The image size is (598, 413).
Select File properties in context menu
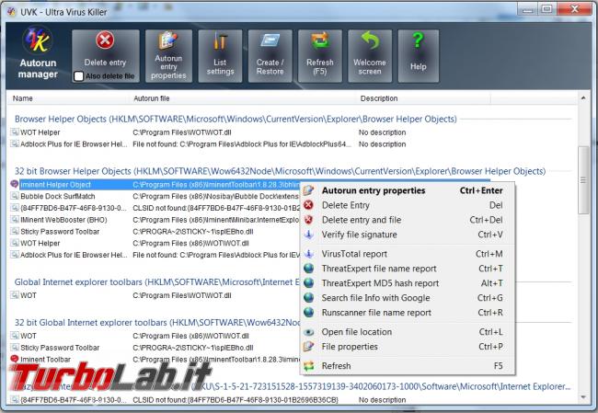tap(407, 347)
